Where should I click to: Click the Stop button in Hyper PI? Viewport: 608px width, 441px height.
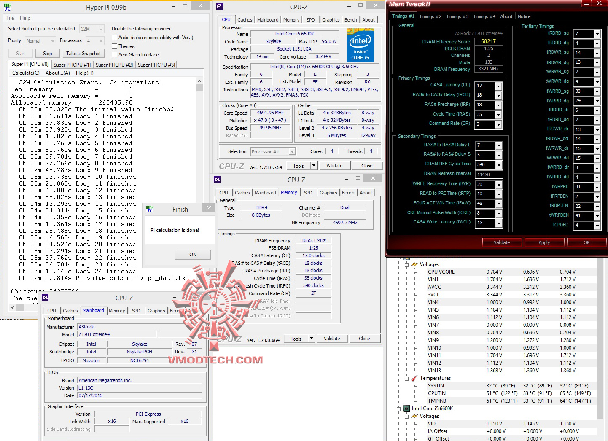[48, 54]
